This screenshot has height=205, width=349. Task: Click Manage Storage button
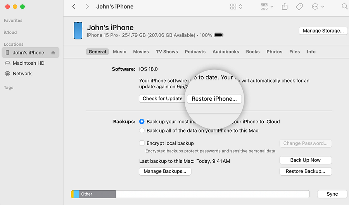pos(323,31)
